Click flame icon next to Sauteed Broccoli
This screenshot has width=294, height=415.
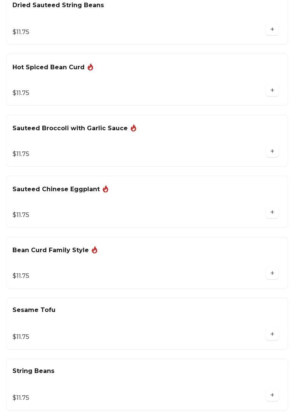133,128
